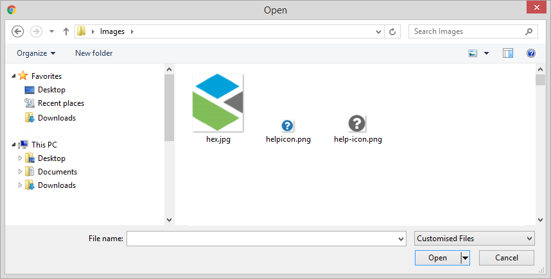The height and width of the screenshot is (279, 551).
Task: Select Favorites in the navigation pane
Action: click(46, 76)
